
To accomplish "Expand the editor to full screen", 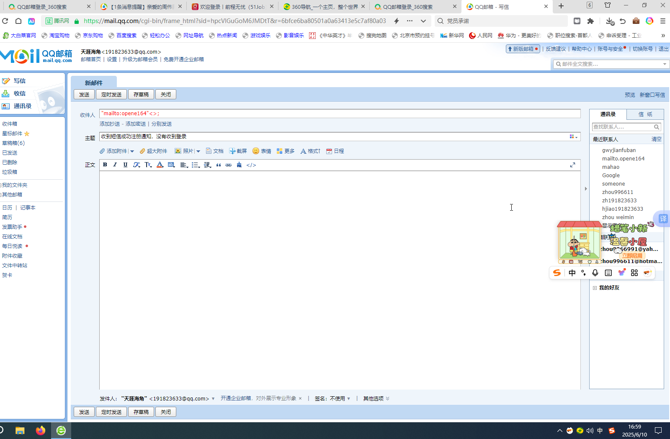I will pyautogui.click(x=572, y=165).
